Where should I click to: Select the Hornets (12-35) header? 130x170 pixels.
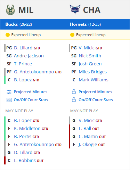[x=86, y=24]
